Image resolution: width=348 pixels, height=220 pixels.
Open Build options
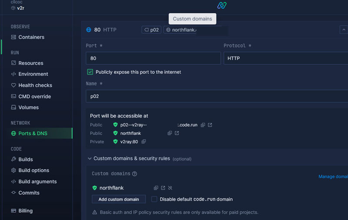pyautogui.click(x=30, y=170)
